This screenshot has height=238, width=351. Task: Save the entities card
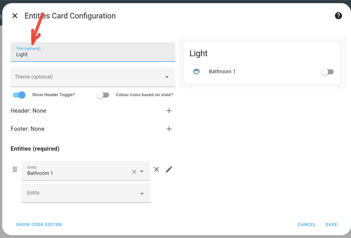click(331, 224)
